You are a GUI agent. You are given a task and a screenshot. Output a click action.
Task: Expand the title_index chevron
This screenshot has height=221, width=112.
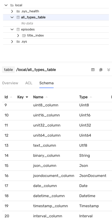point(18,36)
